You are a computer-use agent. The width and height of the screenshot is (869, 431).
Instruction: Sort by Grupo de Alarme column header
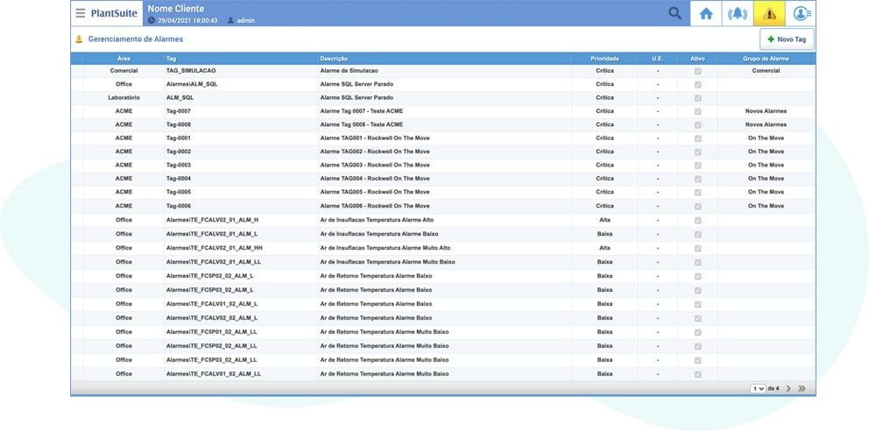[x=766, y=58]
